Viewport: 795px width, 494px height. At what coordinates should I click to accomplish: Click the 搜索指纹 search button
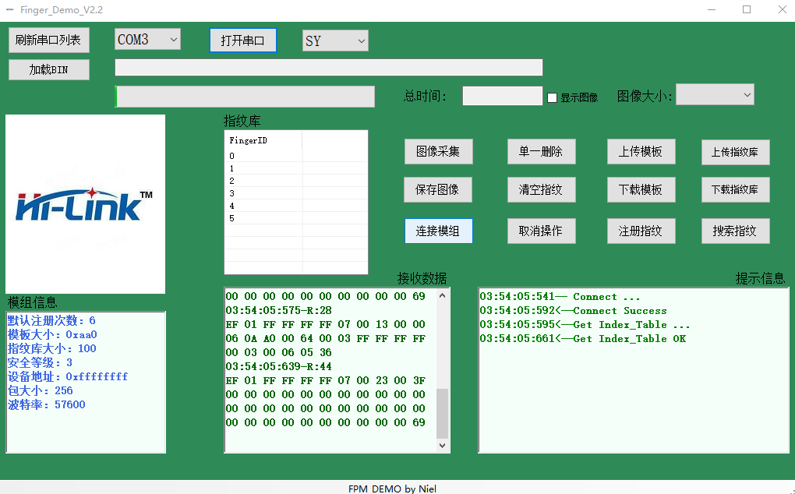coord(735,231)
